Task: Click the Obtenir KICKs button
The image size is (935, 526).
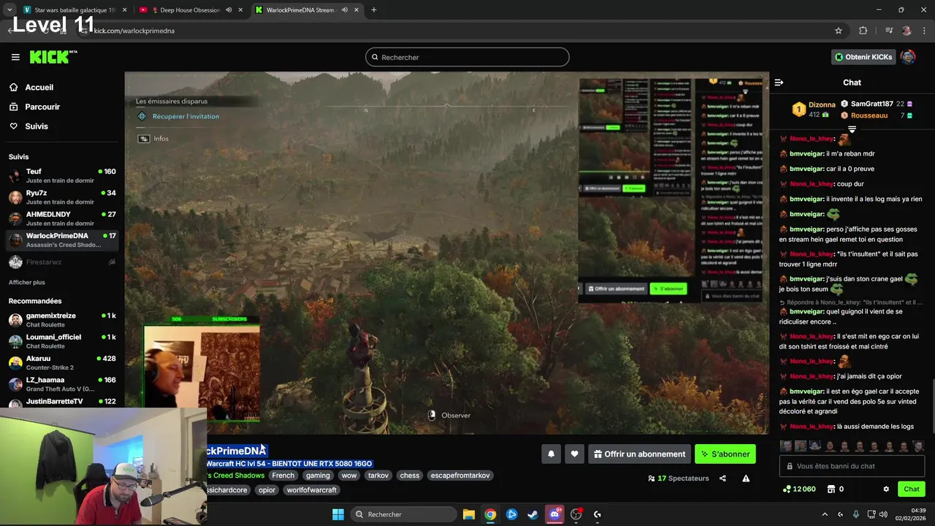Action: coord(863,57)
